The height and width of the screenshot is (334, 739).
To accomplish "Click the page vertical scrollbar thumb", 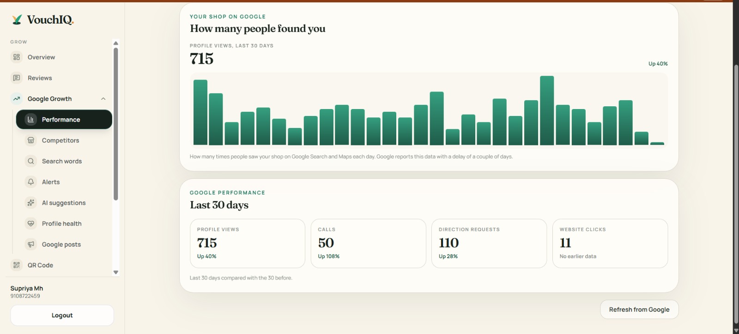I will [x=736, y=194].
